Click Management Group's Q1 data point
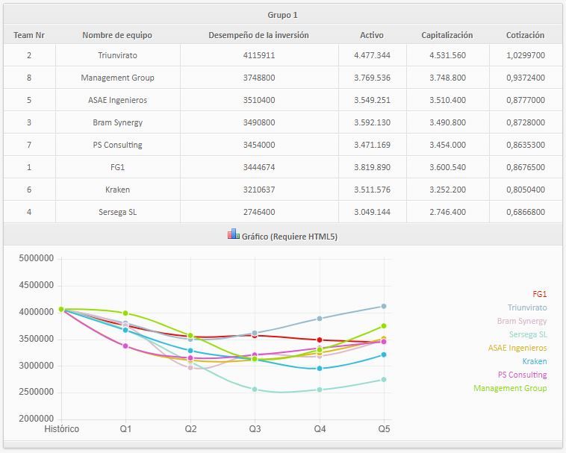Screen dimensions: 566x453 125,313
